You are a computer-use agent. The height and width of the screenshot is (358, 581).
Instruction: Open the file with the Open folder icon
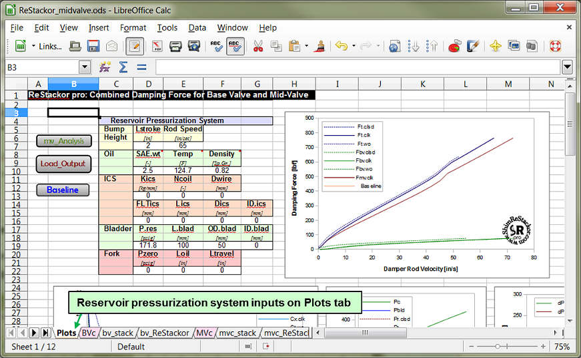[75, 46]
